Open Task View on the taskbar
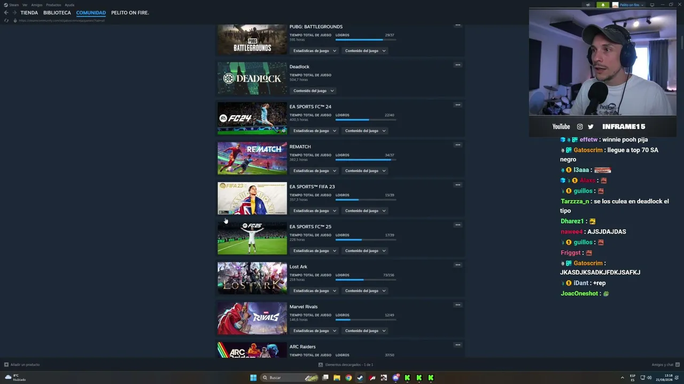Image resolution: width=684 pixels, height=384 pixels. click(325, 378)
